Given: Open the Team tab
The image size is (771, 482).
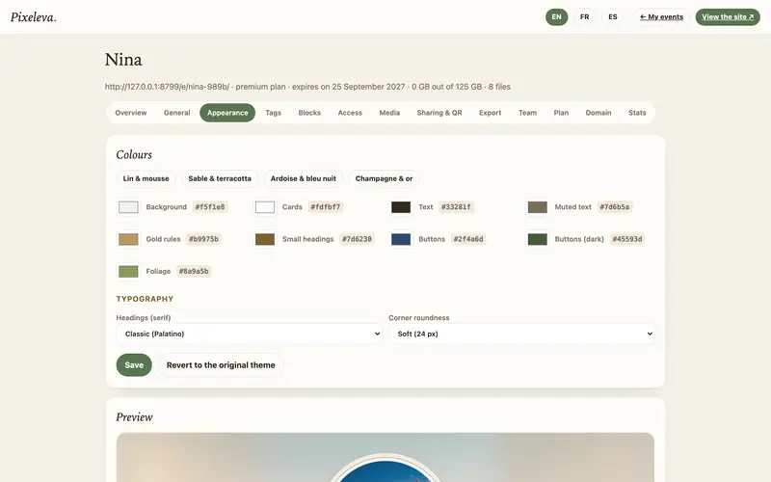Looking at the screenshot, I should pos(527,113).
